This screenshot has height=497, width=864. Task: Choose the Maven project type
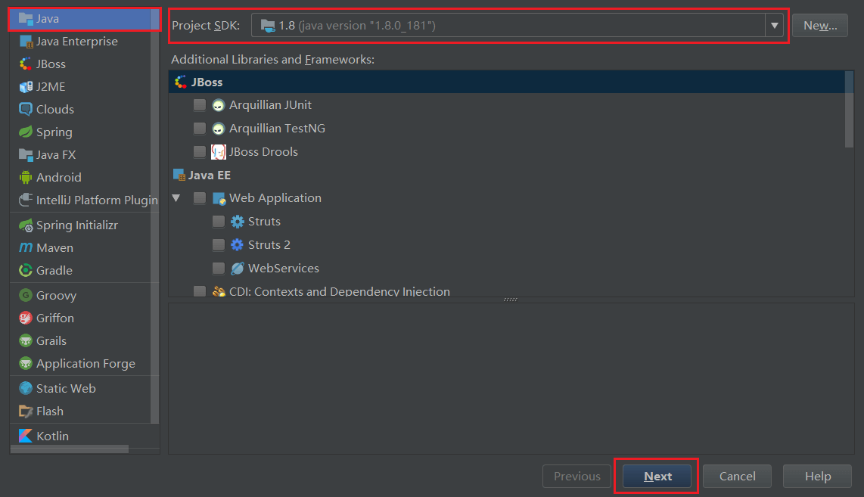[x=80, y=247]
